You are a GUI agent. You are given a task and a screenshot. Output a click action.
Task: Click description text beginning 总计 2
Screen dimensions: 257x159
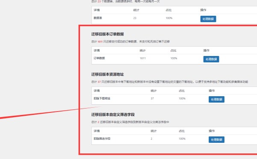(130, 122)
